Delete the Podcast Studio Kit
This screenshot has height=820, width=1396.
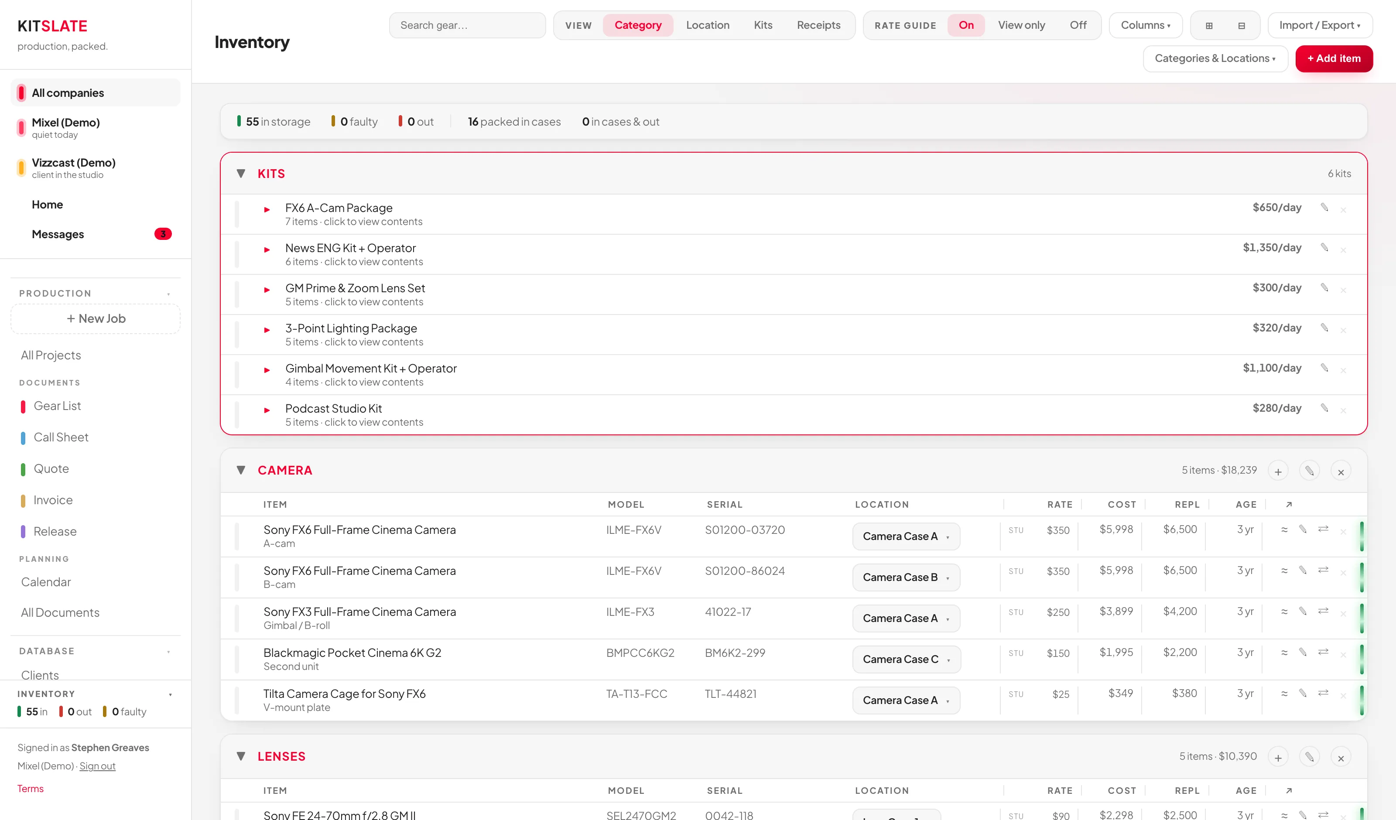[x=1343, y=410]
